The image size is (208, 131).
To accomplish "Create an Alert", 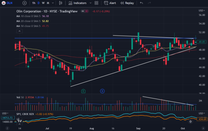I will coord(110,3).
